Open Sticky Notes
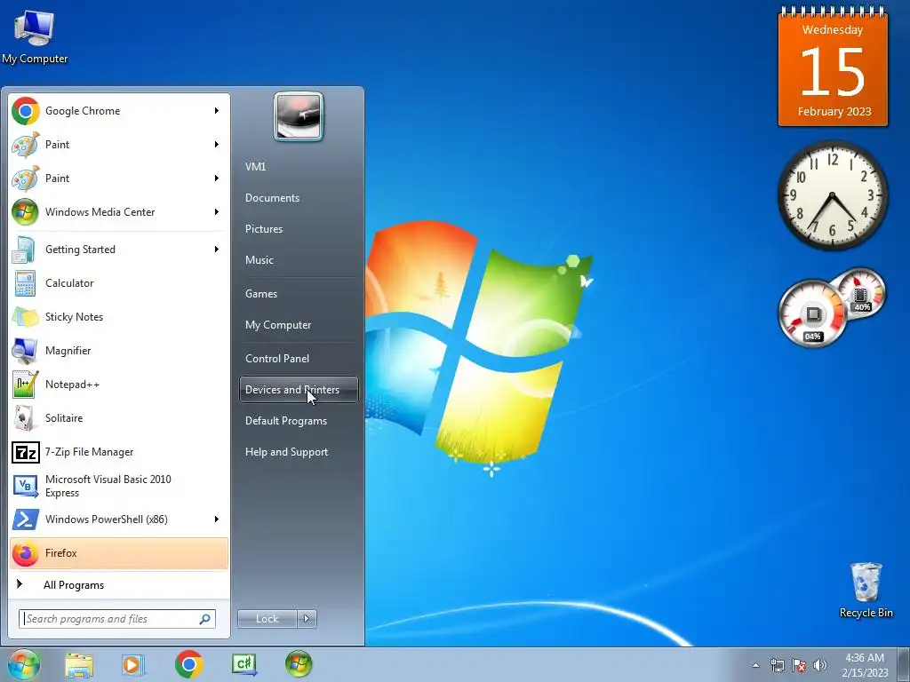Screen dimensions: 910x682 (x=119, y=317)
